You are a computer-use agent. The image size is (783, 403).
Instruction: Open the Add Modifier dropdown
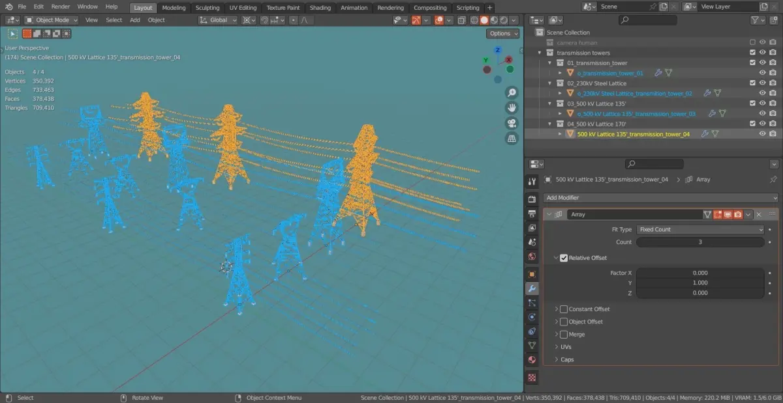tap(661, 197)
